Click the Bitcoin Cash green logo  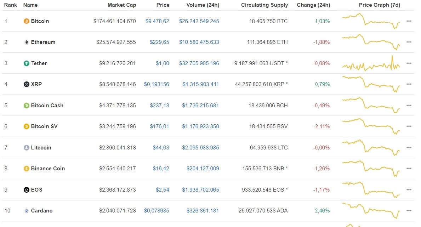26,105
